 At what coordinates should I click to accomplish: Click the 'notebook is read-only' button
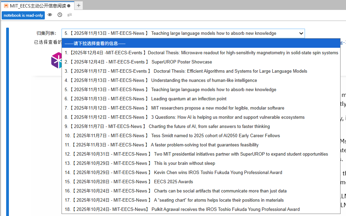(x=23, y=15)
